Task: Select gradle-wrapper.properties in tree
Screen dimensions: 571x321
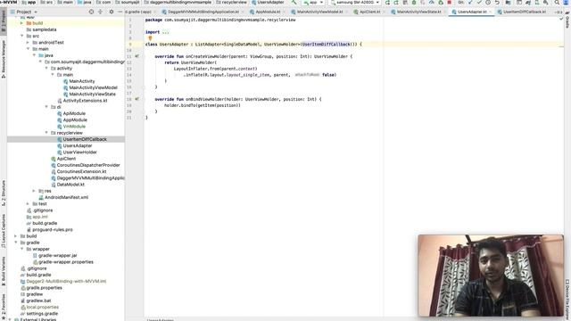Action: click(65, 262)
